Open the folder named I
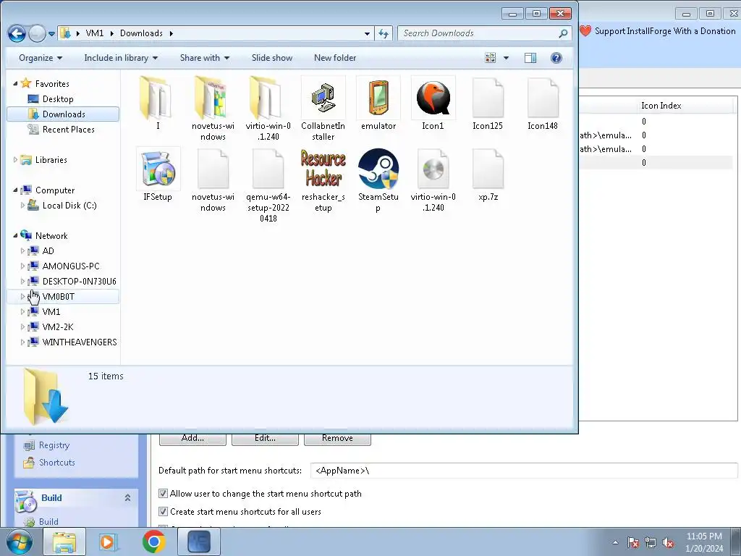Image resolution: width=741 pixels, height=556 pixels. [x=158, y=104]
